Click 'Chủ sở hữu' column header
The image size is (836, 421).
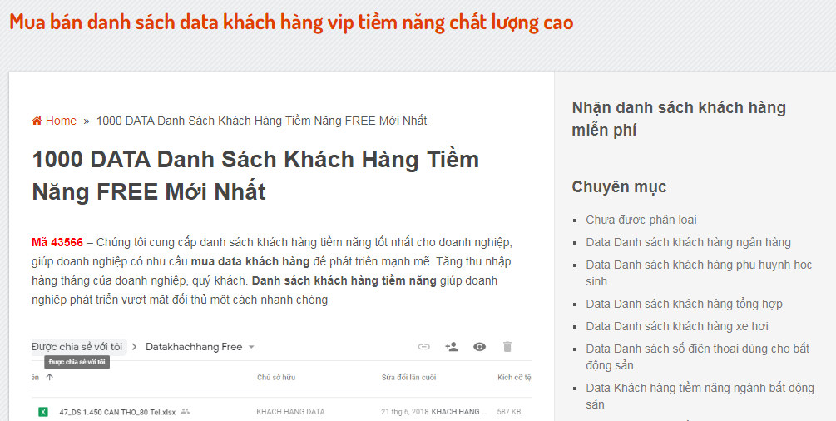[276, 378]
